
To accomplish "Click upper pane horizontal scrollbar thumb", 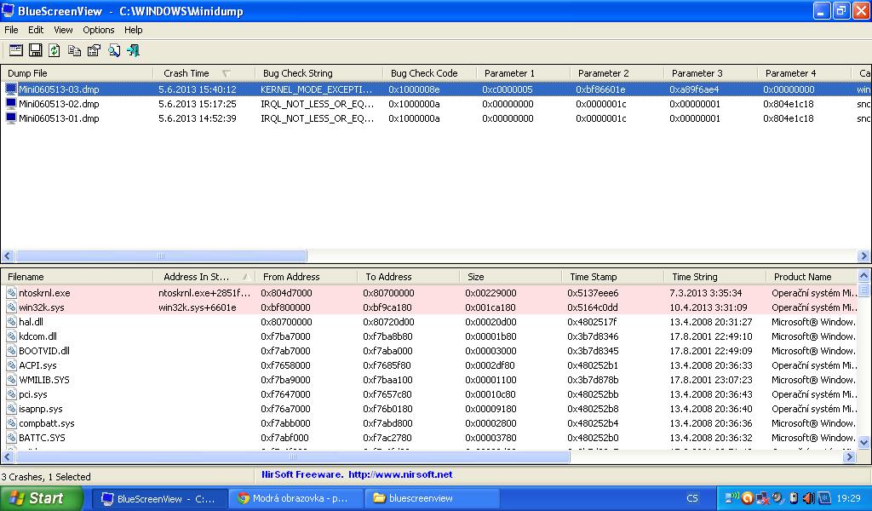I will (162, 255).
